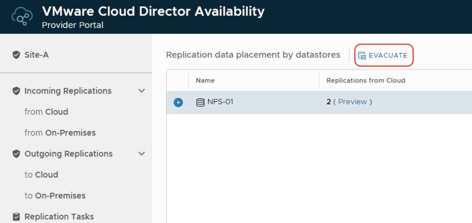Go to Outgoing Replications to Cloud
The width and height of the screenshot is (472, 223).
(41, 175)
